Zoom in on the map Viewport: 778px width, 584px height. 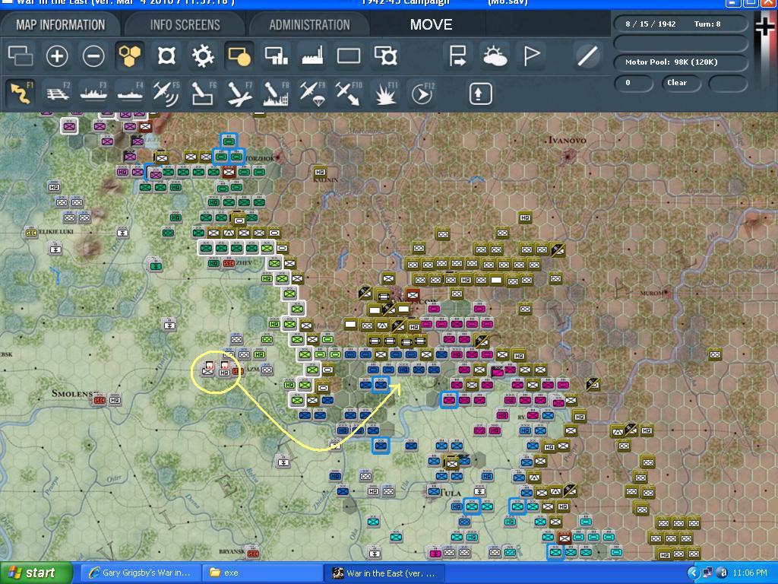click(x=58, y=56)
